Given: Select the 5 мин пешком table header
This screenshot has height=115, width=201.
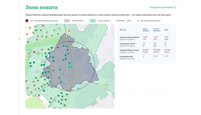Looking at the screenshot, I should click(x=146, y=30).
